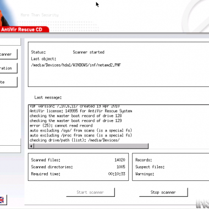Click the 'Records:' label
Image resolution: width=209 pixels, height=209 pixels.
click(x=144, y=160)
